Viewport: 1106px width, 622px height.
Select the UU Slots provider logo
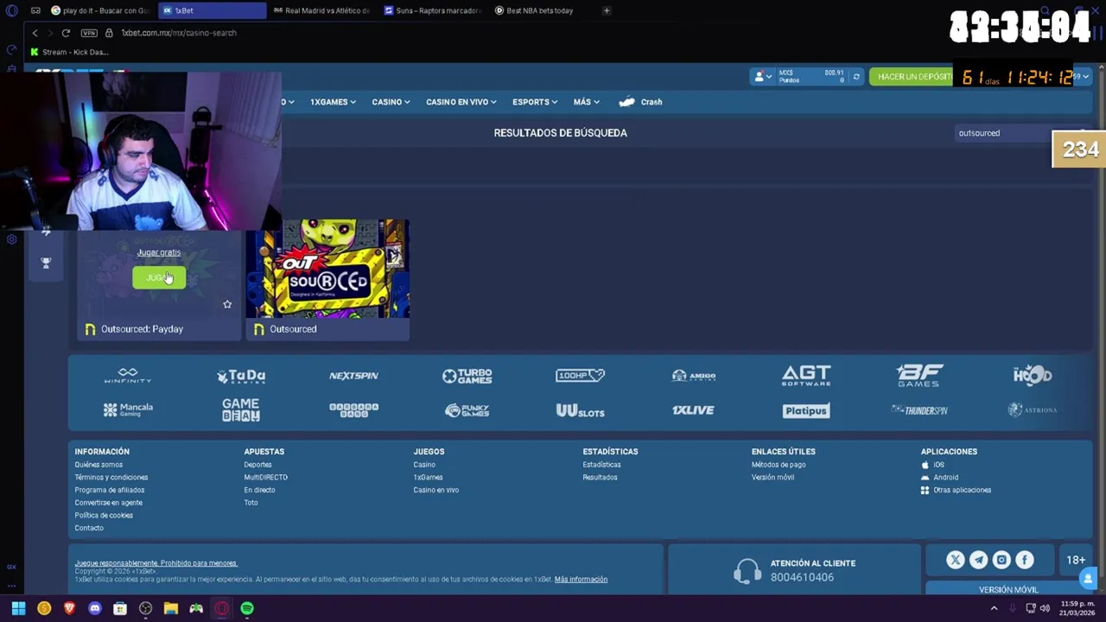click(x=580, y=410)
